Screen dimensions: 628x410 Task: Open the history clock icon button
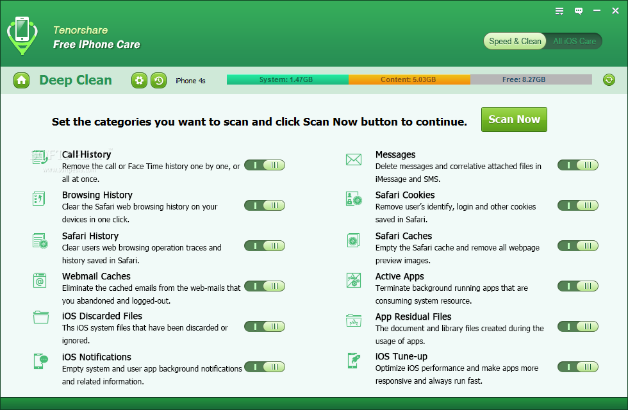(159, 81)
